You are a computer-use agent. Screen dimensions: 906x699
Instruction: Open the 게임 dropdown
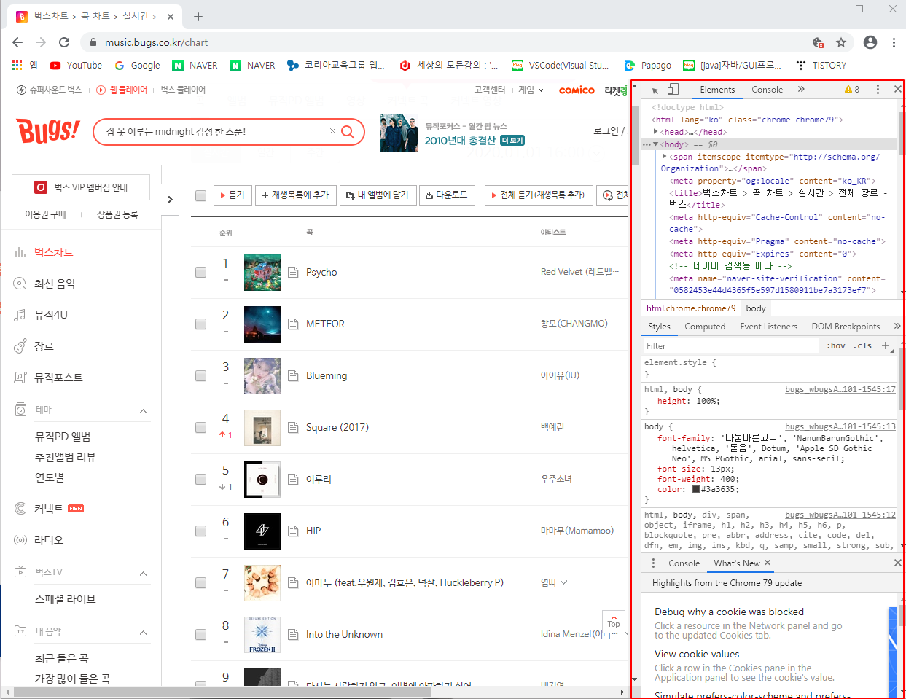pyautogui.click(x=531, y=90)
